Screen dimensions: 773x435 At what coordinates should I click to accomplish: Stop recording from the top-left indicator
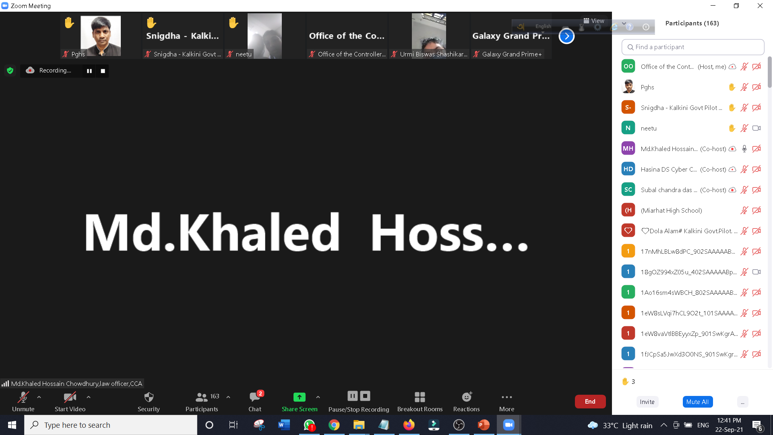tap(103, 71)
